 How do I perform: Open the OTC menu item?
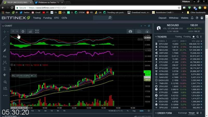tap(56, 18)
